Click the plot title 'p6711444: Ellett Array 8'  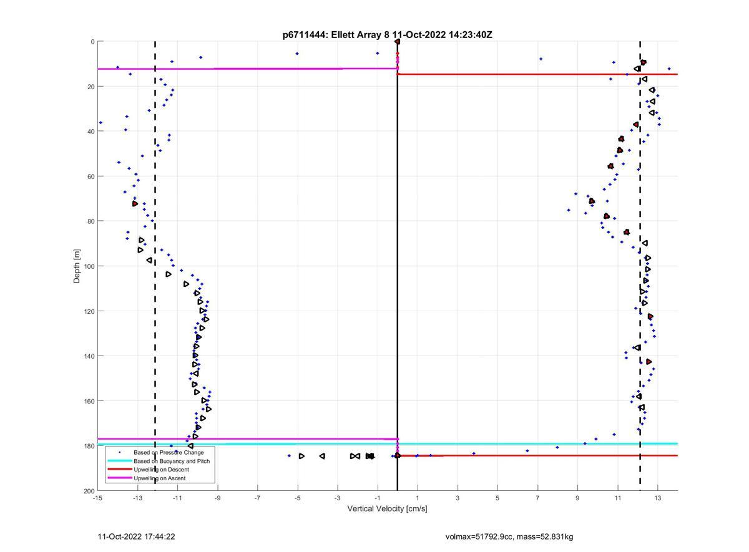336,35
